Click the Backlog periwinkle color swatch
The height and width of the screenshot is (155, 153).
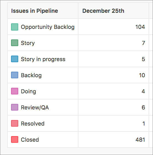(x=15, y=75)
